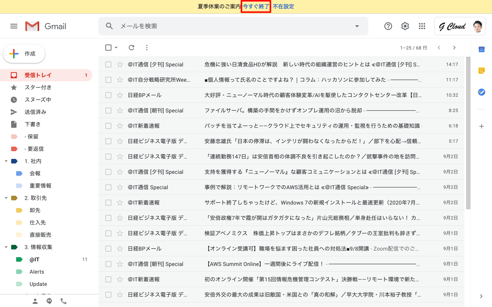
Task: Star the @IT通信 Special AWS活用 message
Action: 120,187
